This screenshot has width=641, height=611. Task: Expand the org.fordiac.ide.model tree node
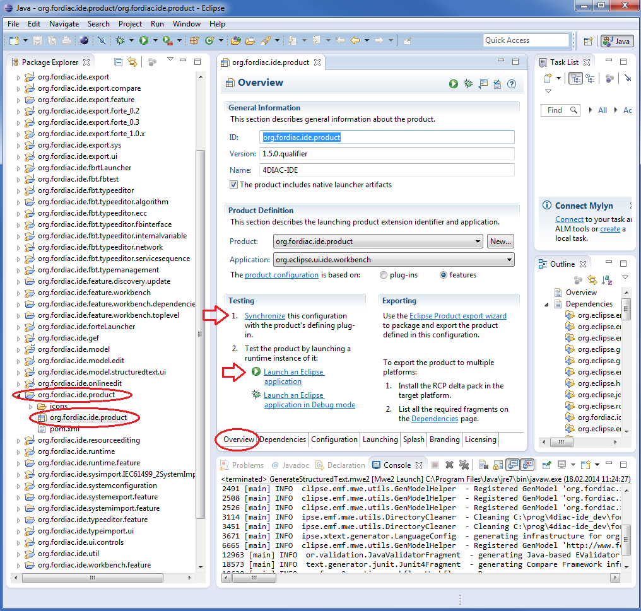click(20, 349)
